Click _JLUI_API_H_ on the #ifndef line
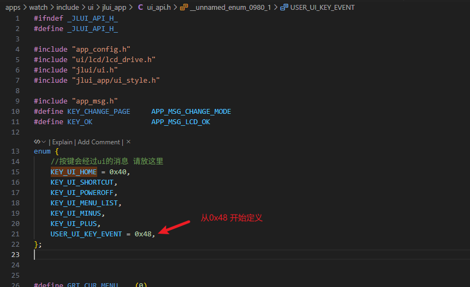470x287 pixels. pos(92,18)
